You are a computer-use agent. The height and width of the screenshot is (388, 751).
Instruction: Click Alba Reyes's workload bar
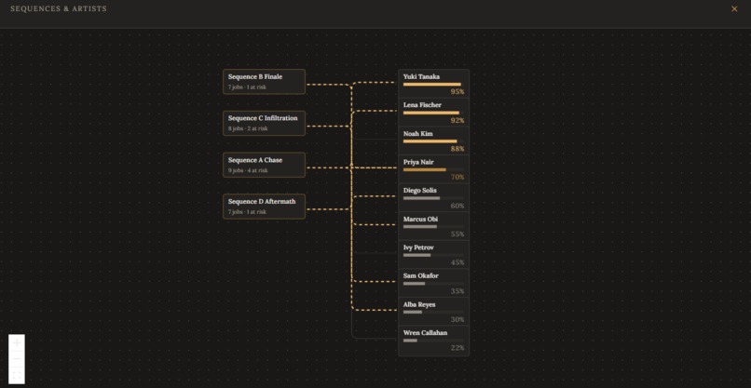click(433, 312)
